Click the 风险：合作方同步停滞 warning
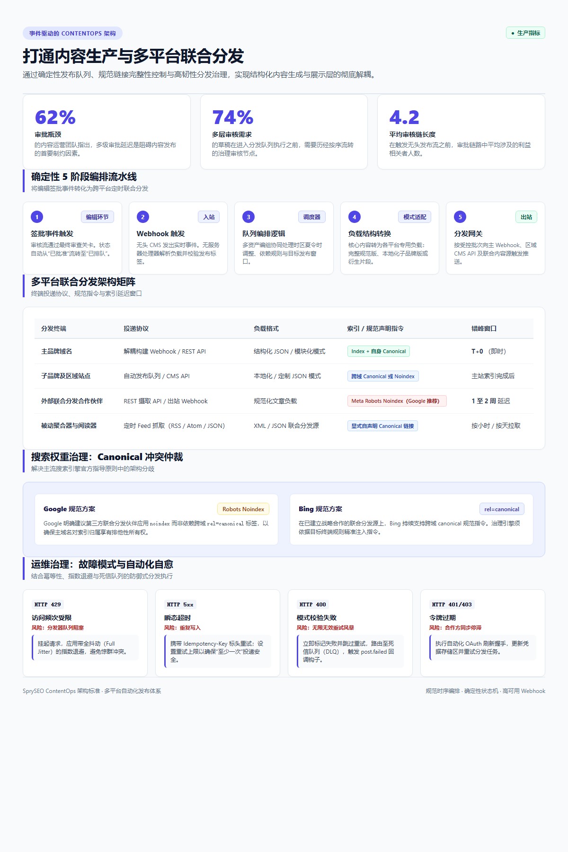 pos(455,628)
